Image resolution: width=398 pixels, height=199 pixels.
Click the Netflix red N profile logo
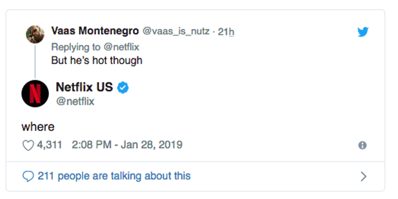tap(35, 93)
